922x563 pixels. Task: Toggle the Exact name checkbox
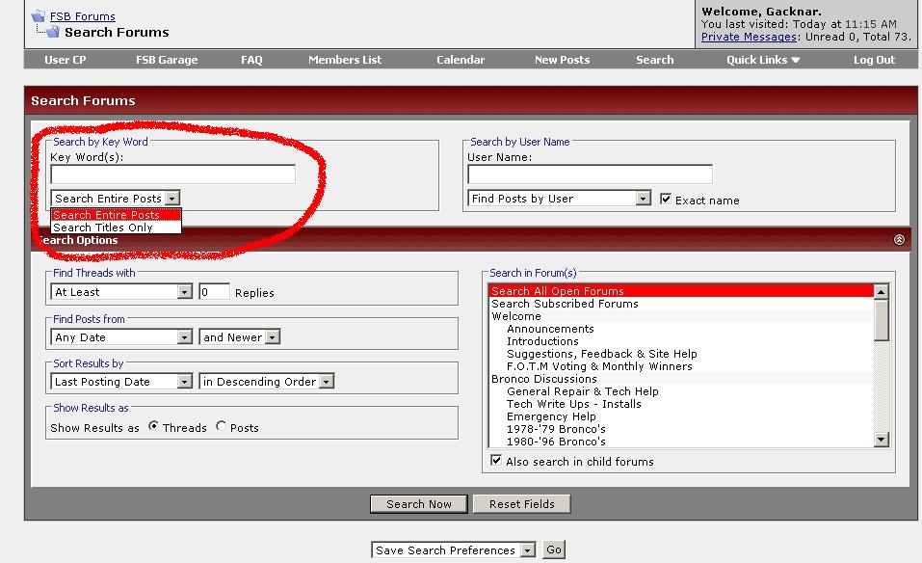point(665,199)
